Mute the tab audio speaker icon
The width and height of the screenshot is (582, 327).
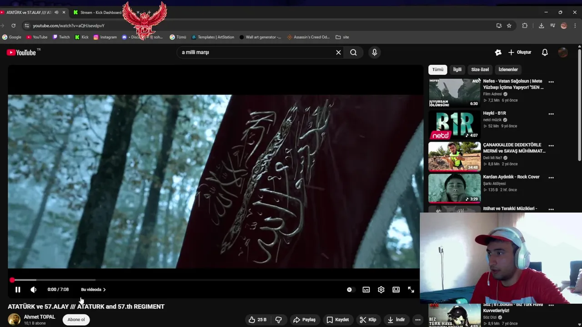click(56, 12)
